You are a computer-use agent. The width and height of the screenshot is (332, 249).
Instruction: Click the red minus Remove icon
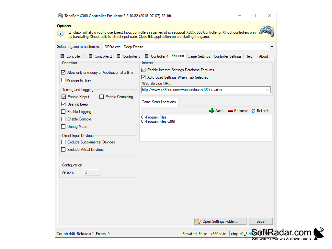pos(231,111)
